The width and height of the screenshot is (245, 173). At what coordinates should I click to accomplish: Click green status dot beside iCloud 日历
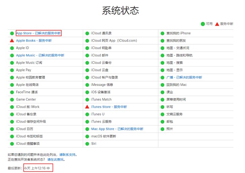(x=12, y=129)
